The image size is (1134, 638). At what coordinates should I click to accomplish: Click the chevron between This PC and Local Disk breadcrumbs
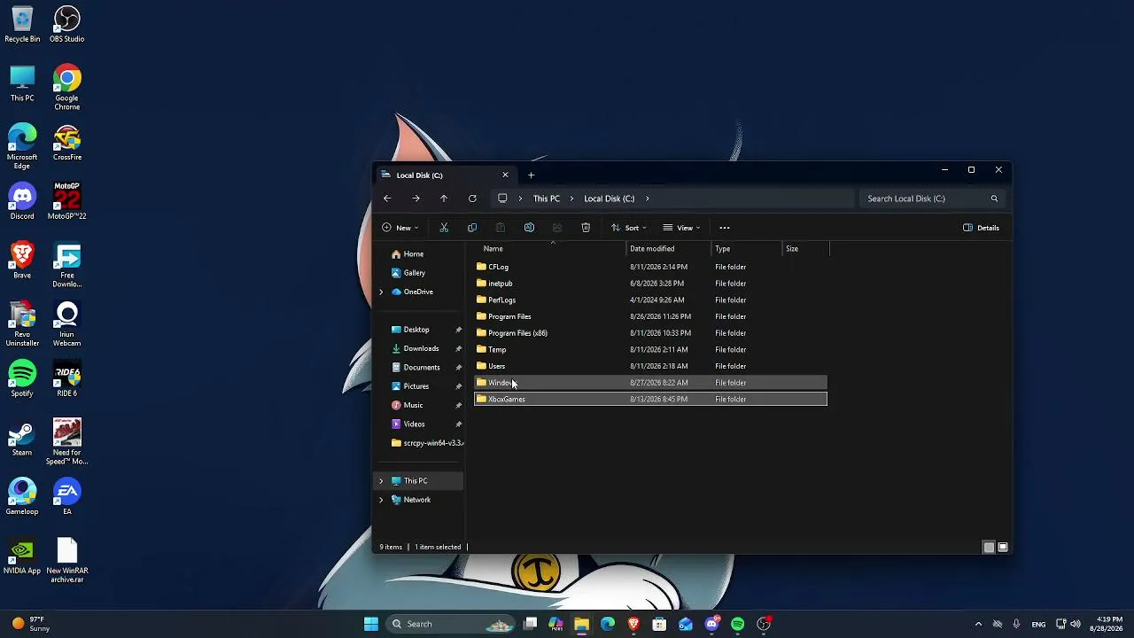571,198
